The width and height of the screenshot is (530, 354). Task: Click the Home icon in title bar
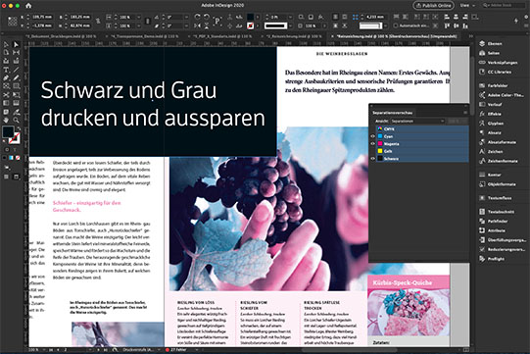(x=28, y=6)
